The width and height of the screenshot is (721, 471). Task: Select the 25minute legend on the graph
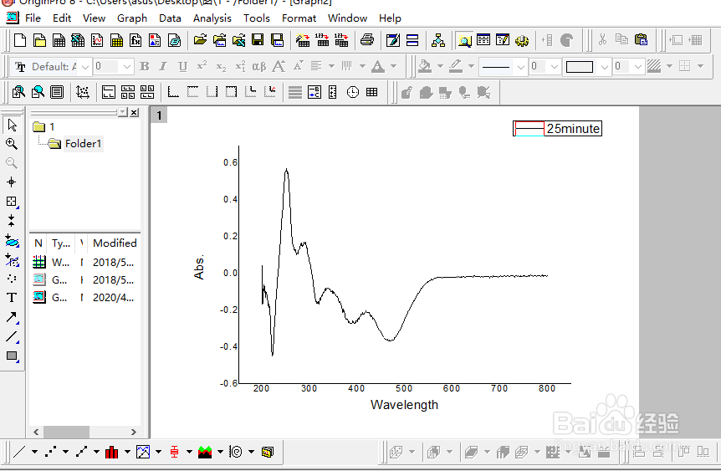[557, 129]
